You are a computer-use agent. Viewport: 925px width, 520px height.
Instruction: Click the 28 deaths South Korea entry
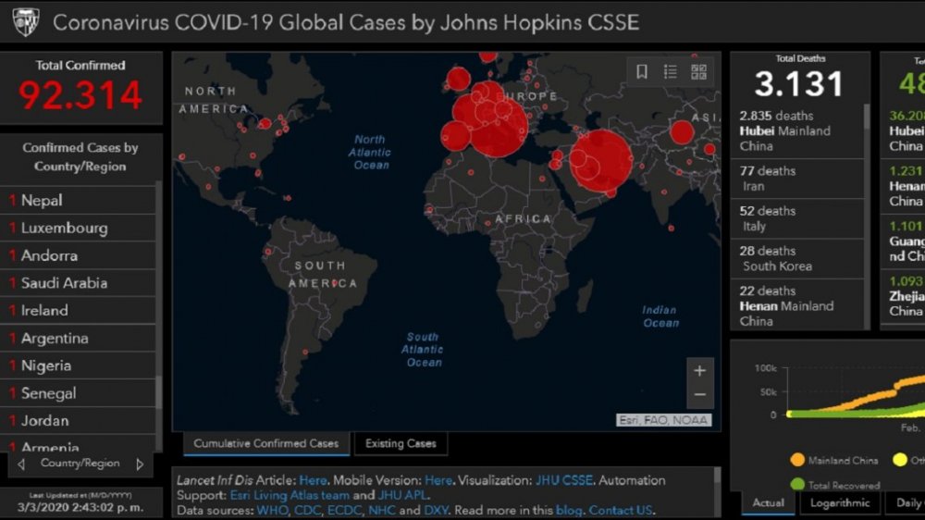tap(797, 258)
